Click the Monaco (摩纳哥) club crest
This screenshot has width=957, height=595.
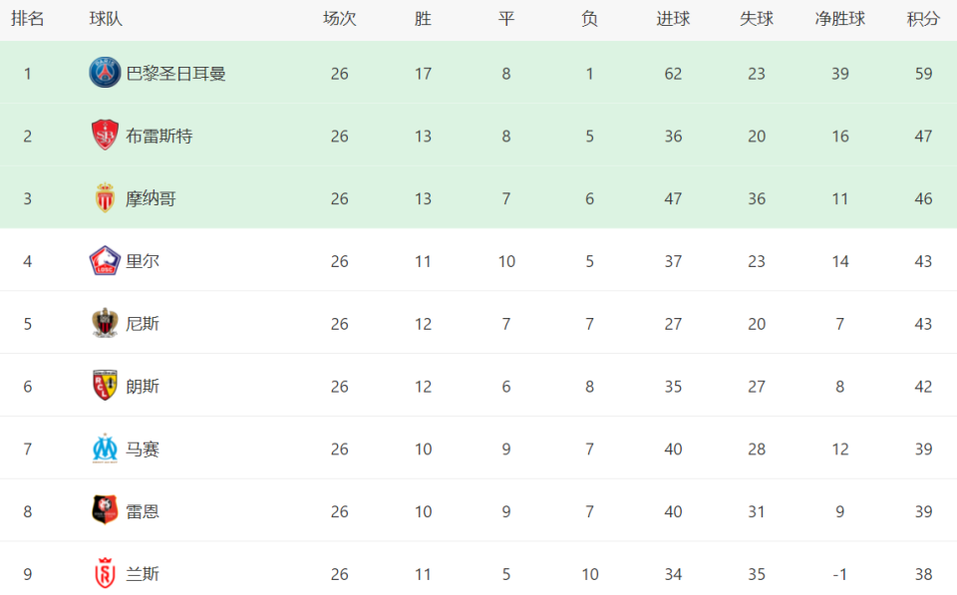(105, 198)
